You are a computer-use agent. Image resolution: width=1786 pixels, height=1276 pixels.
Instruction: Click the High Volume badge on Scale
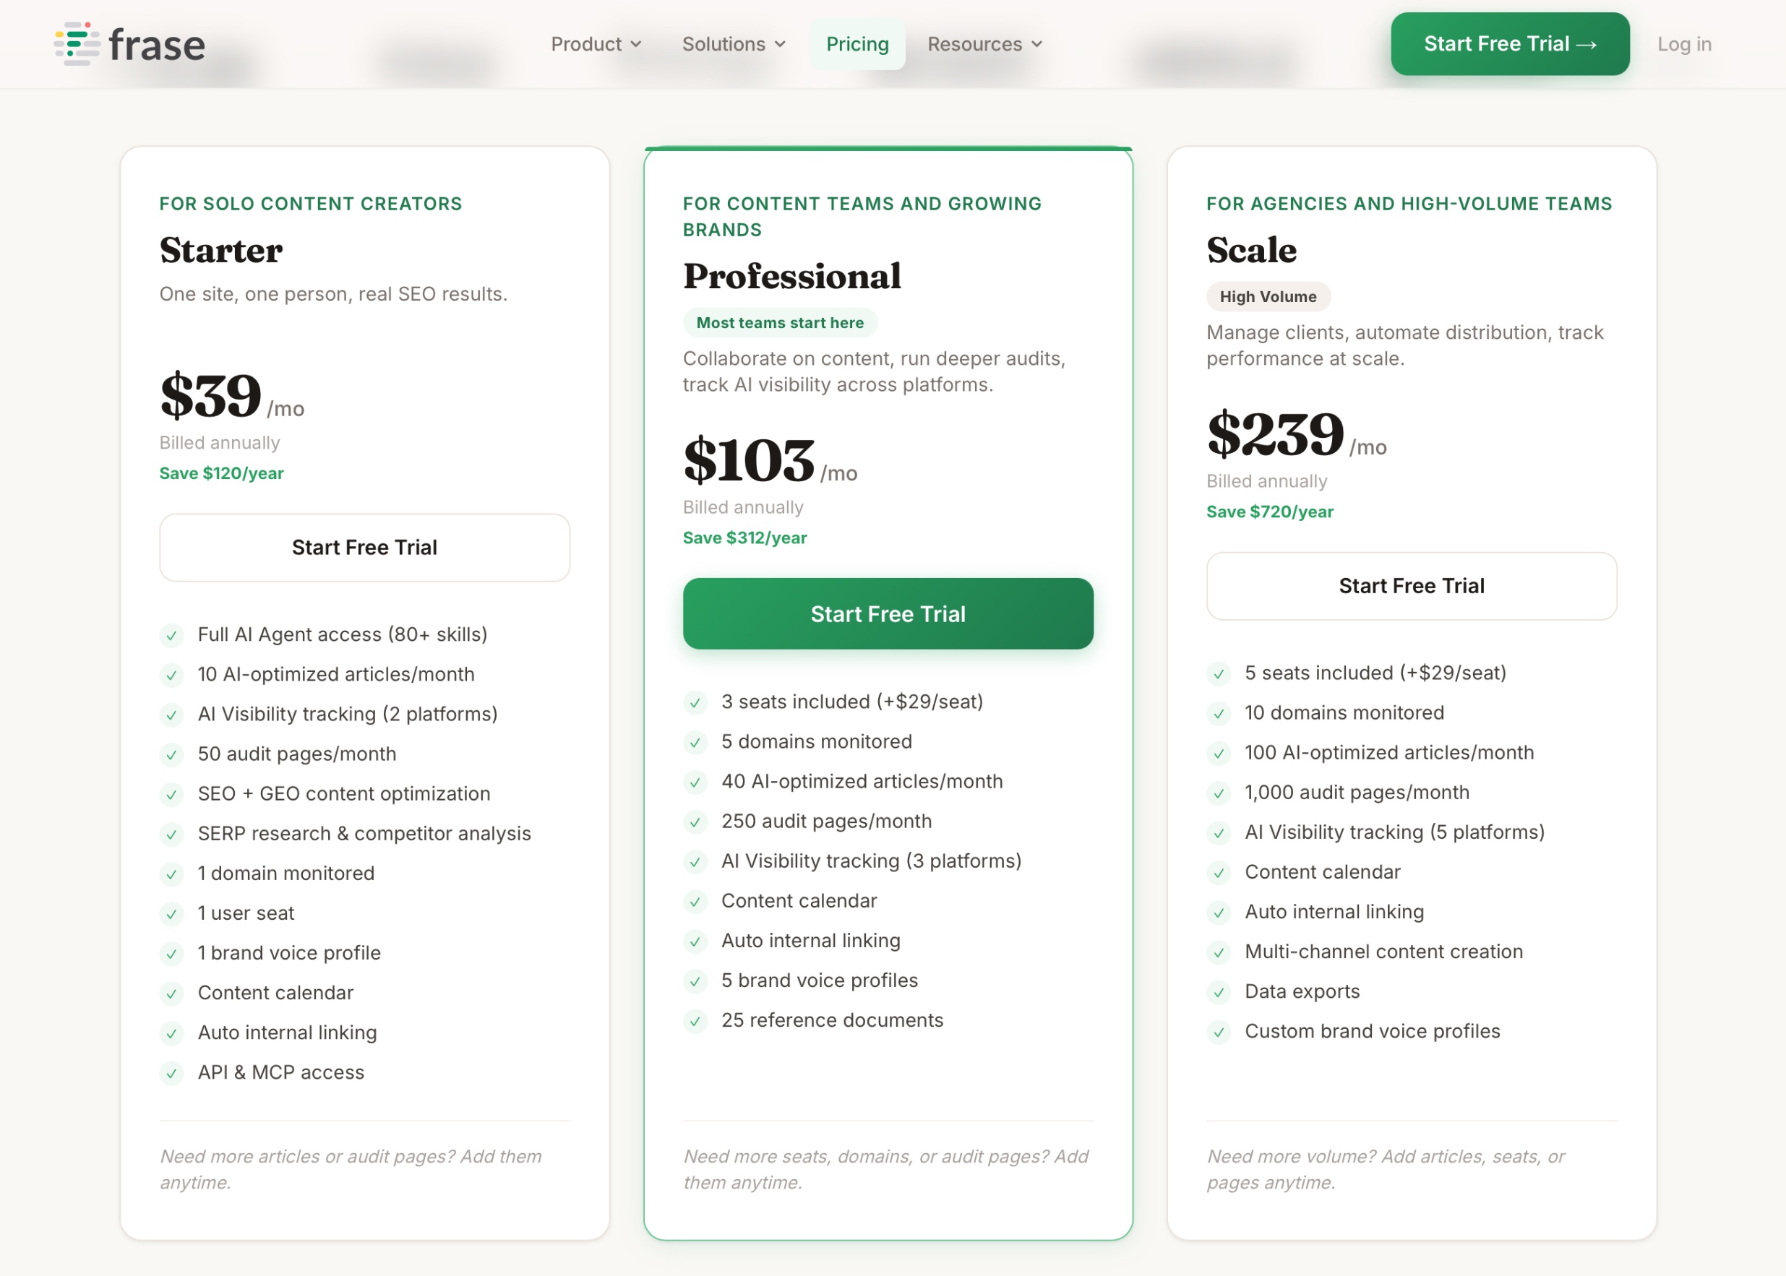(1268, 296)
